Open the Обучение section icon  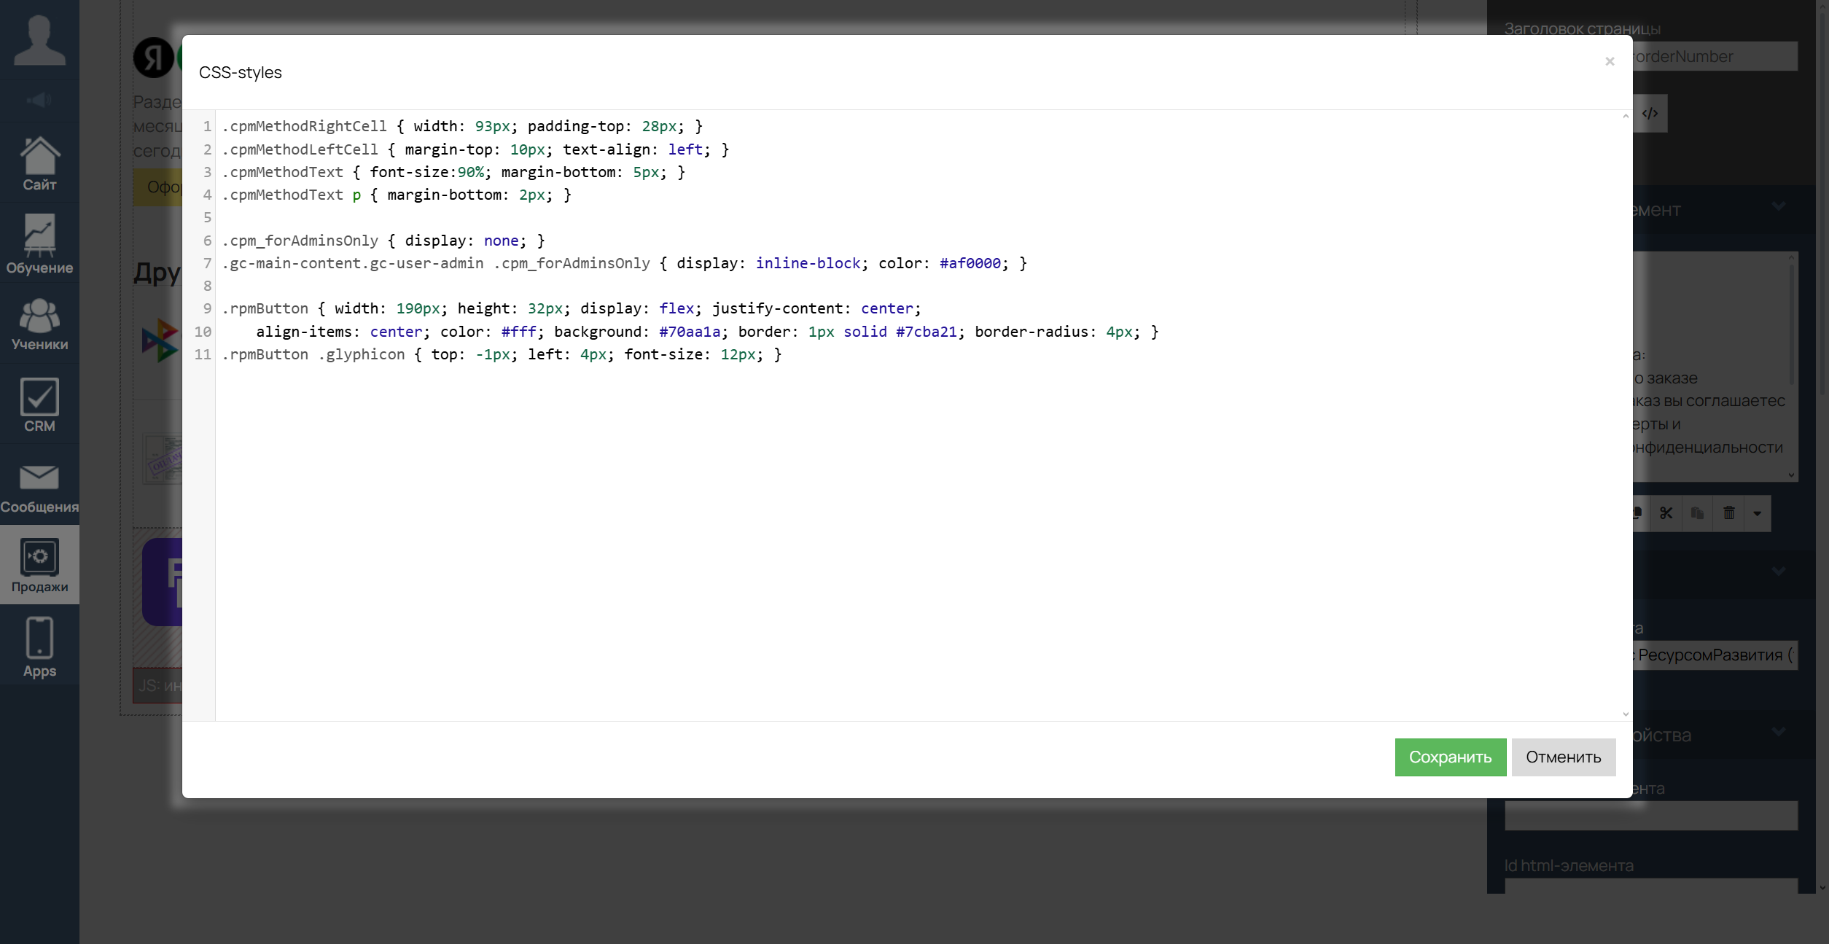[39, 243]
